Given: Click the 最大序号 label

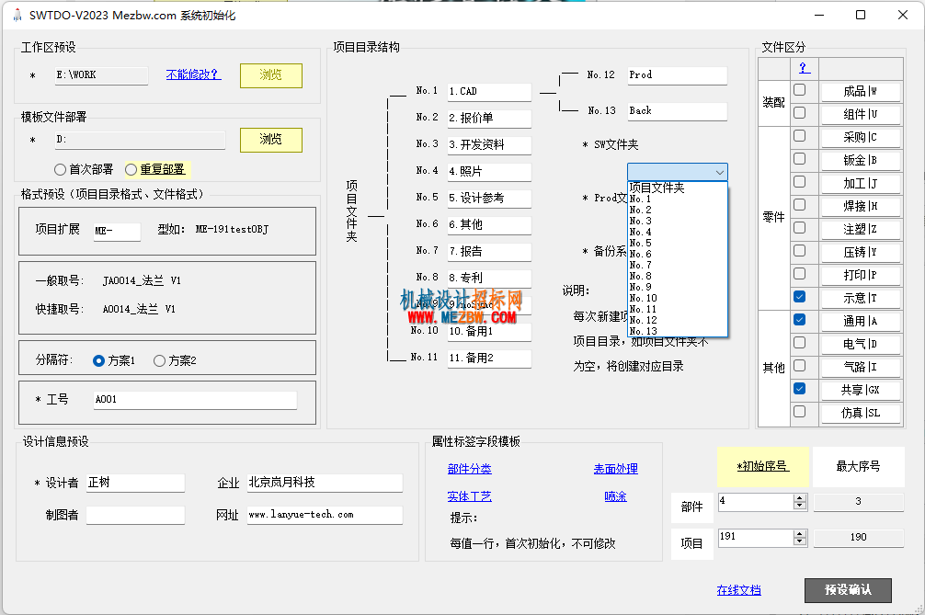Looking at the screenshot, I should pyautogui.click(x=859, y=466).
